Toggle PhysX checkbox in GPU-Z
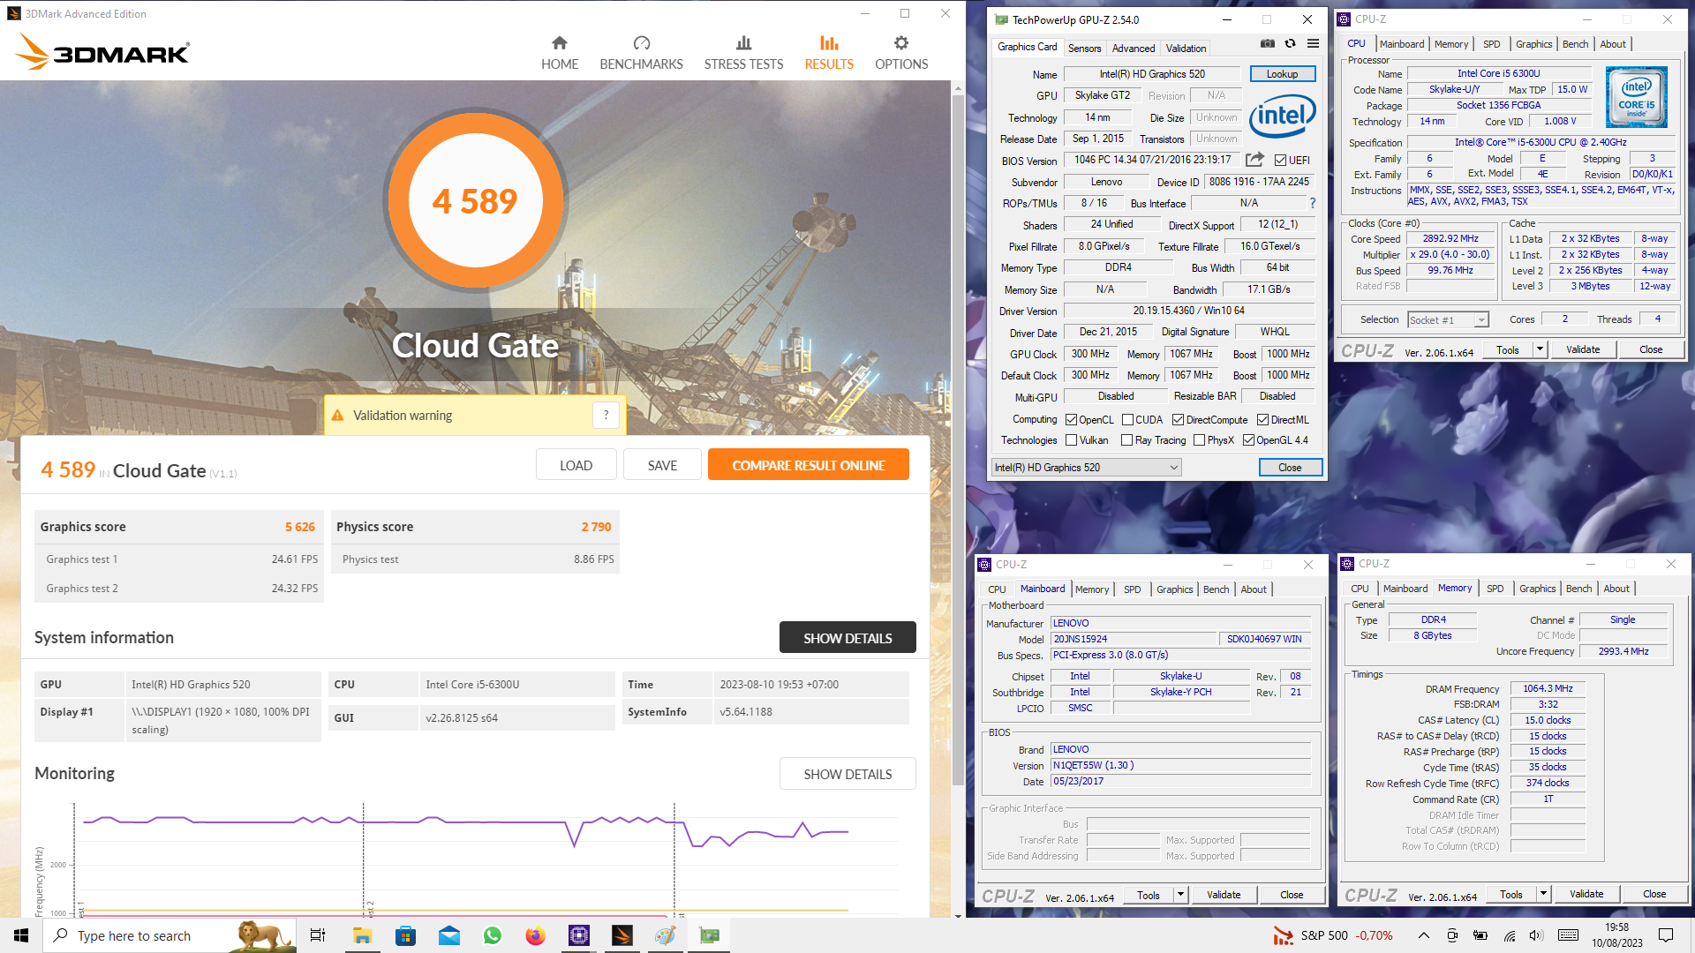 [x=1199, y=440]
